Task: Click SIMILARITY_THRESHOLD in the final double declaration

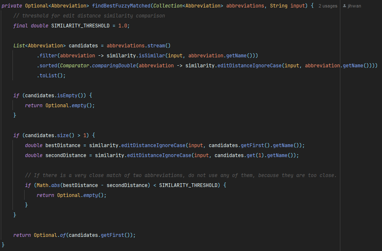Action: pyautogui.click(x=80, y=25)
